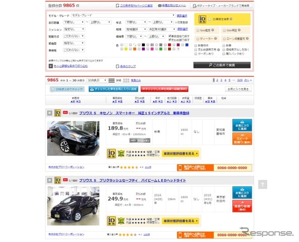Select checkbox of the first Prius listing
This screenshot has height=242, width=299.
click(x=50, y=113)
